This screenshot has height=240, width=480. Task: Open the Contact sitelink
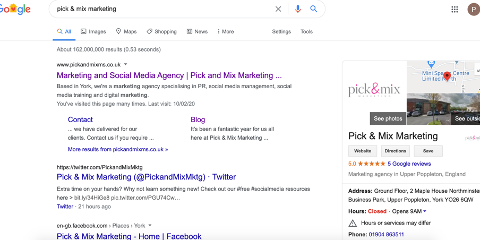tap(80, 119)
